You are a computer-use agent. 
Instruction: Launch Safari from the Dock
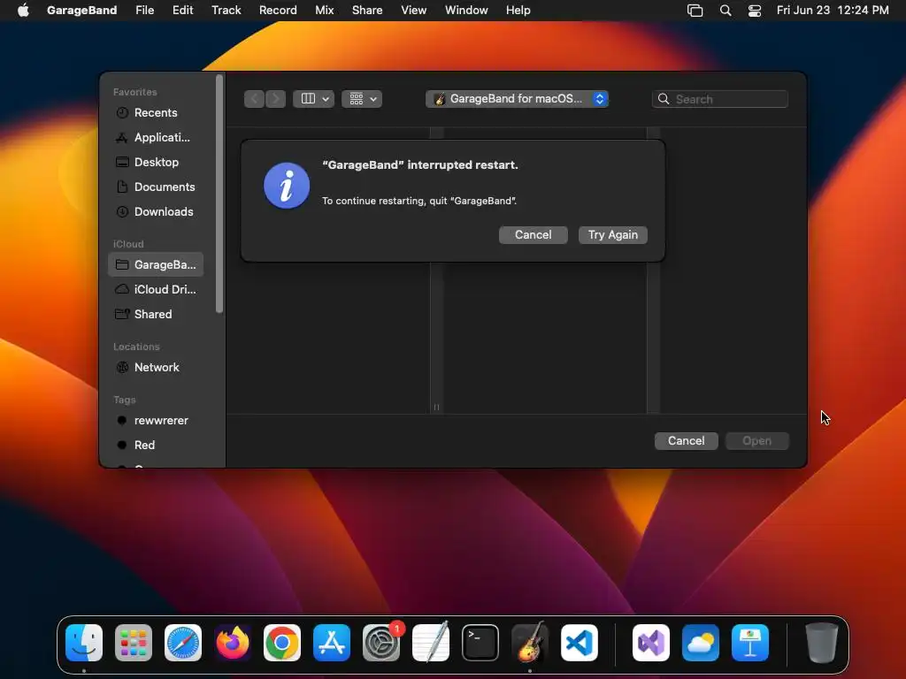(183, 644)
